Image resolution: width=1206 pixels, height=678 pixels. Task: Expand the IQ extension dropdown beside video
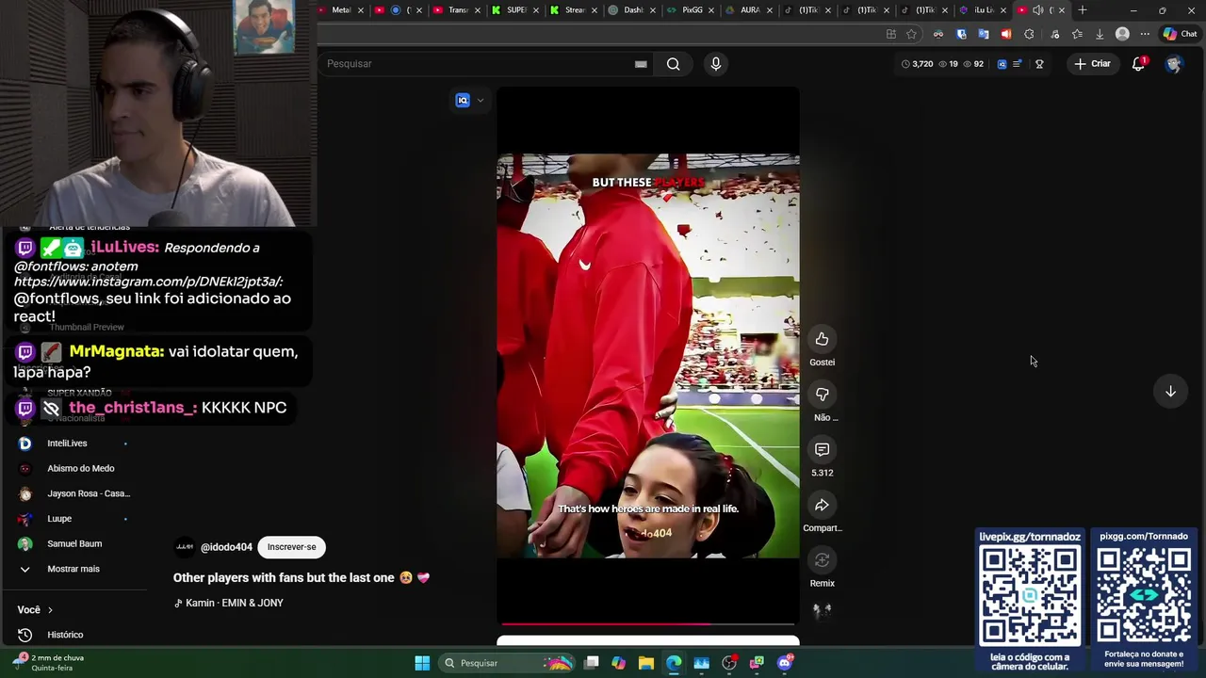pos(481,101)
